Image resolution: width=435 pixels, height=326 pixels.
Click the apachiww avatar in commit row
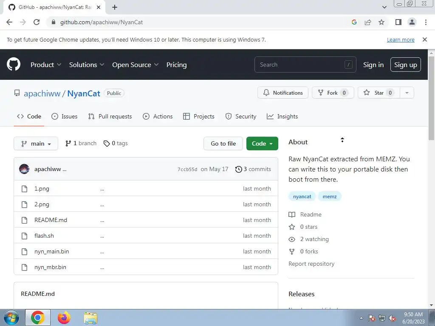(24, 169)
